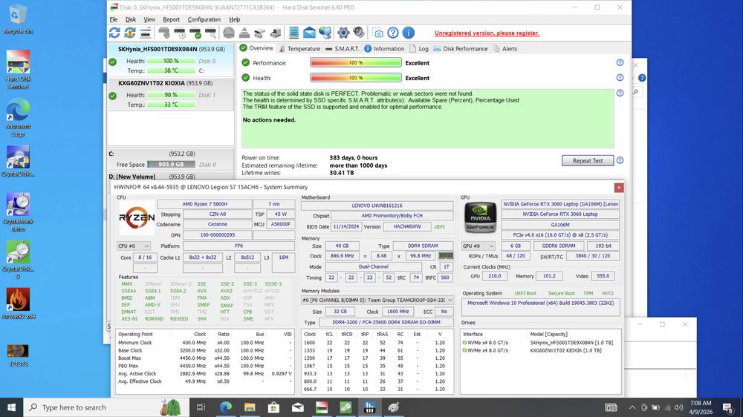Switch to the Log tab
This screenshot has width=743, height=417.
click(419, 49)
